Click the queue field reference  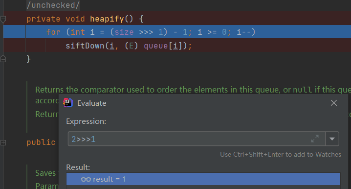coord(155,46)
